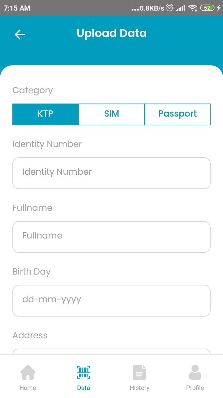This screenshot has width=223, height=398.
Task: Tap the Upload Data header title
Action: click(x=111, y=33)
